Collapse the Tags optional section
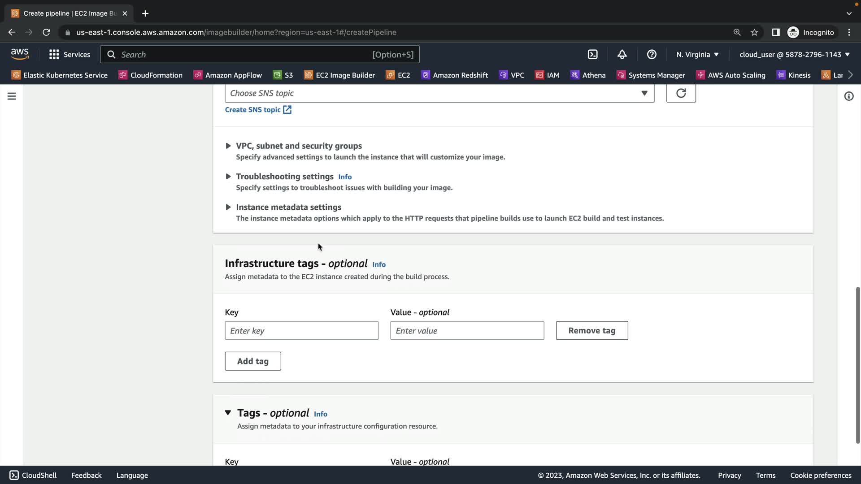The image size is (861, 484). [x=228, y=413]
